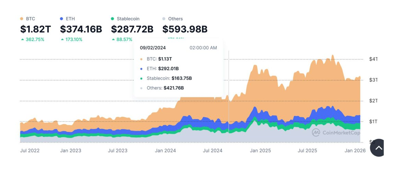Click the Jan 2023 axis label
Screen dimensions: 396x171
tap(71, 151)
